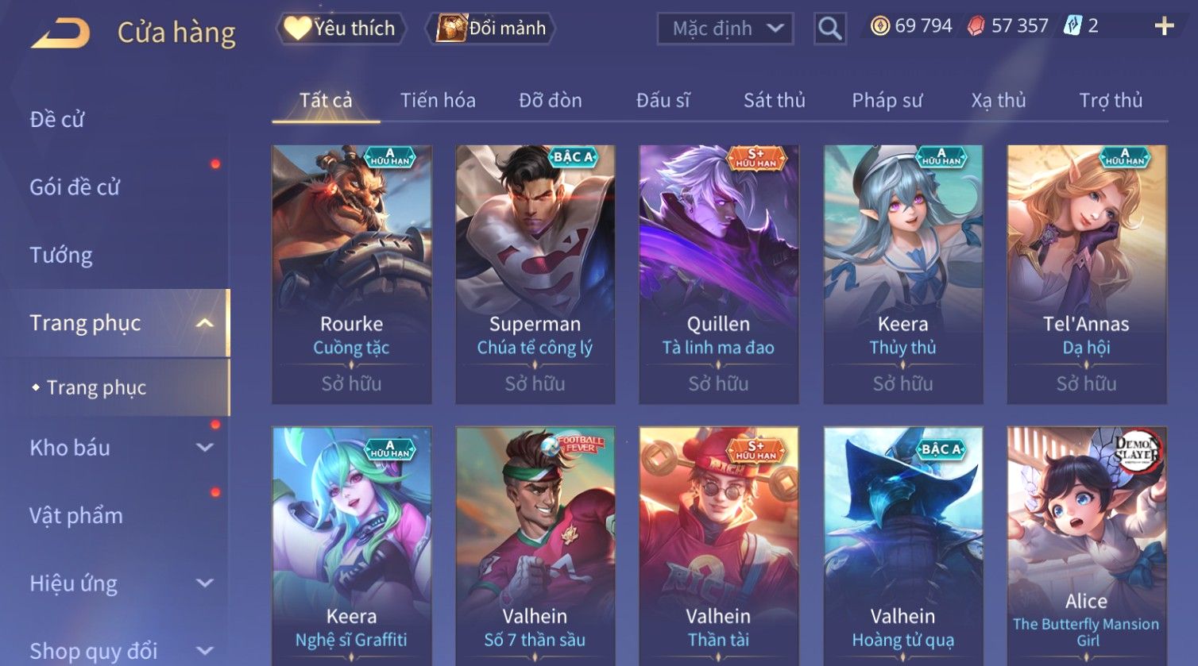The height and width of the screenshot is (666, 1198).
Task: Tap the plus icon to add currency
Action: coord(1164,26)
